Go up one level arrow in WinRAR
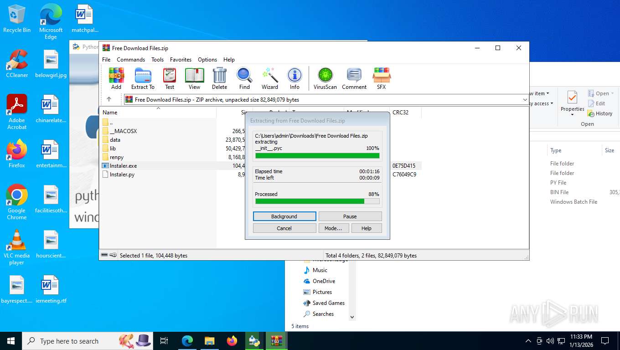The height and width of the screenshot is (350, 620). click(108, 99)
